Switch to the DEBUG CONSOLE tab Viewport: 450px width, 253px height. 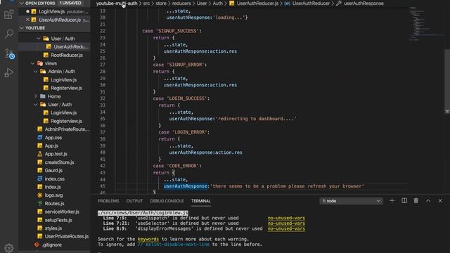[x=167, y=201]
